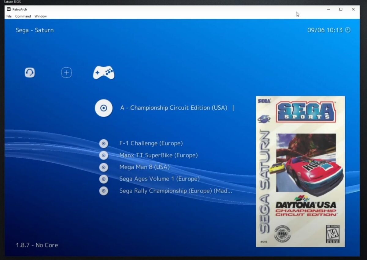Click the disc icon beside F-1 Challenge
Viewport: 367px width, 260px height.
point(103,143)
